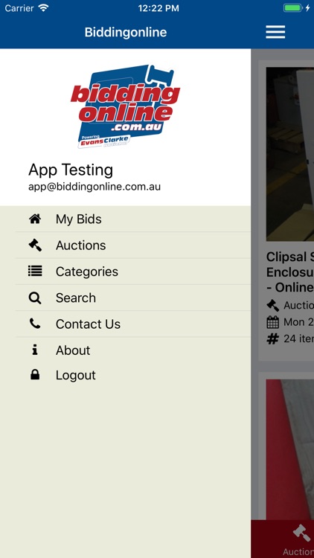
Task: Tap the Clipsal auction title text
Action: coord(290,272)
